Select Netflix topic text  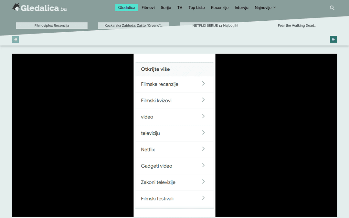click(x=148, y=150)
